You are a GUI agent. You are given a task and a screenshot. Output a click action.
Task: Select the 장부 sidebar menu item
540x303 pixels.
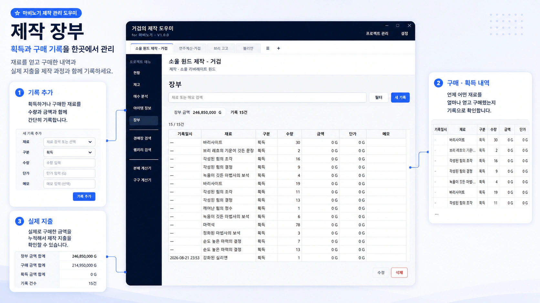144,120
